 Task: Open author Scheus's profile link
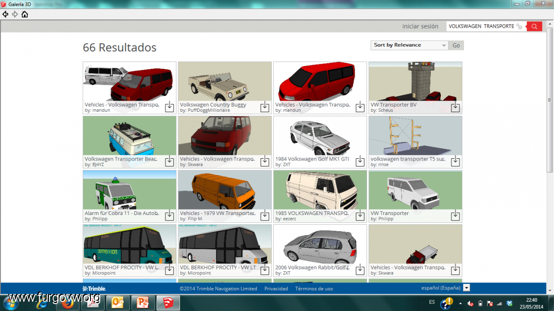pyautogui.click(x=385, y=110)
